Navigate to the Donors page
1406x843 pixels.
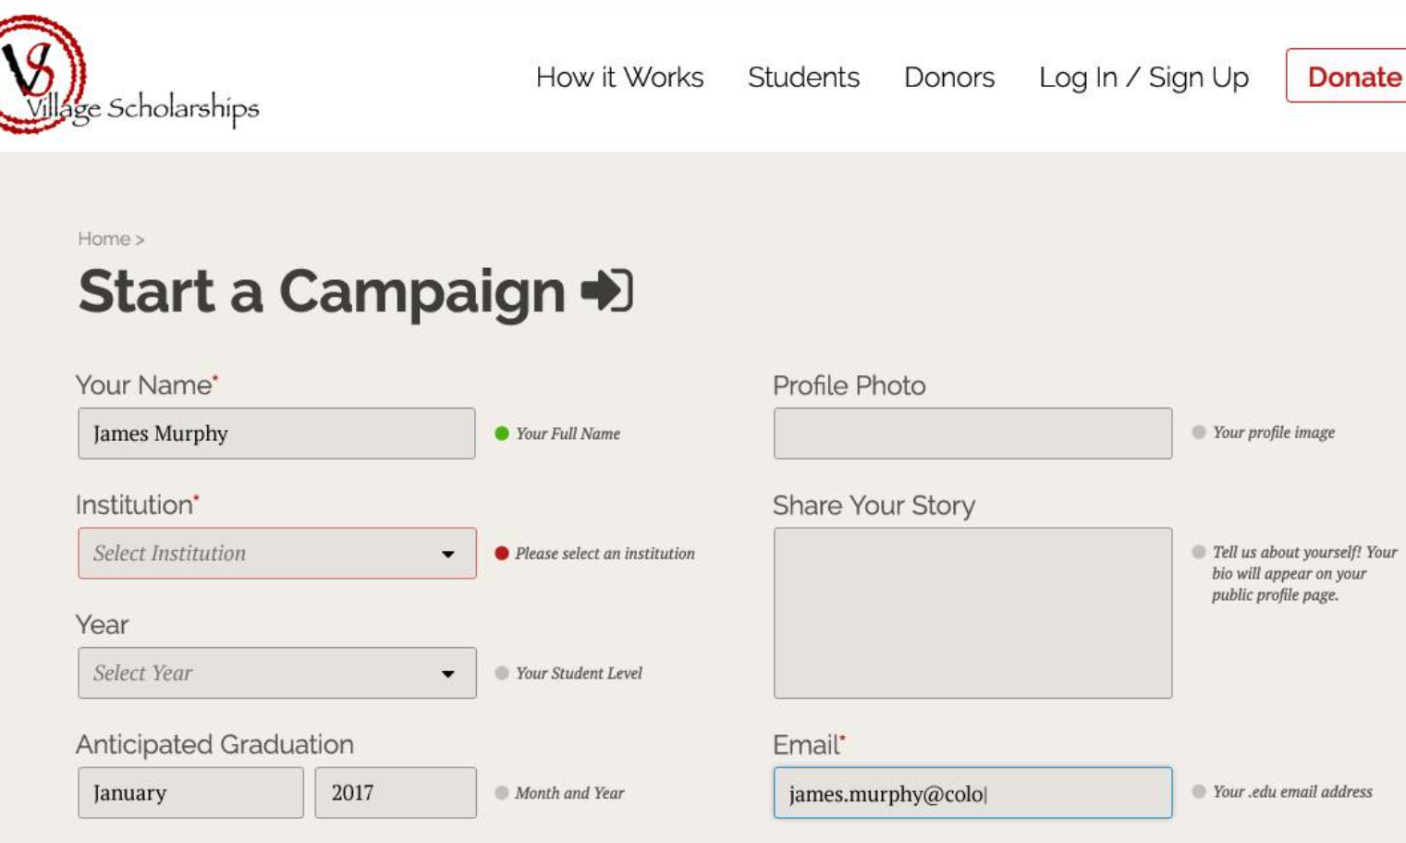949,78
